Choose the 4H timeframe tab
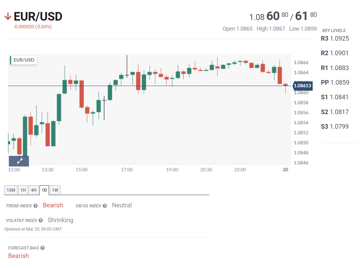This screenshot has height=268, width=360. (x=34, y=190)
